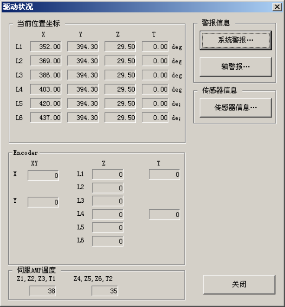Open 传感器信息 sensor information button
Screen dimensions: 285x307
coord(236,107)
